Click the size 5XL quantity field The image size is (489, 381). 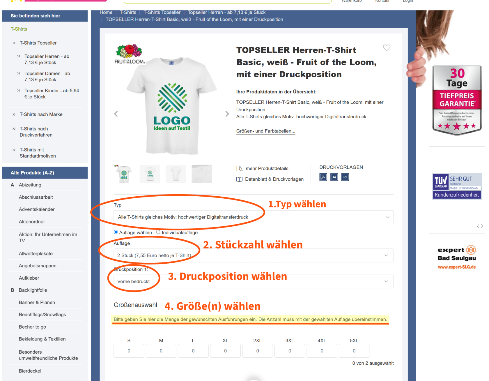(x=354, y=351)
